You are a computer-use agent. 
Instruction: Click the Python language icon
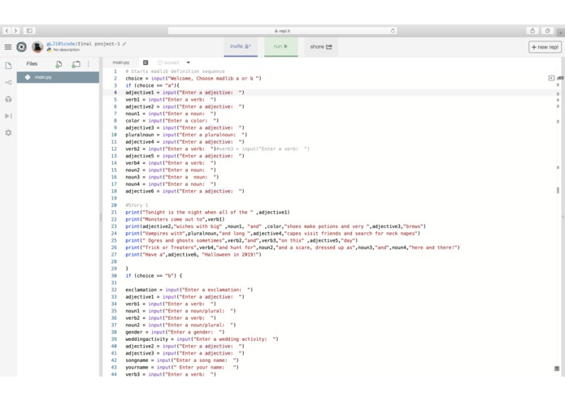(49, 50)
